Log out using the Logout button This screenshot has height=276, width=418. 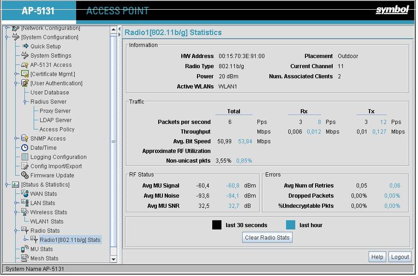click(x=400, y=257)
